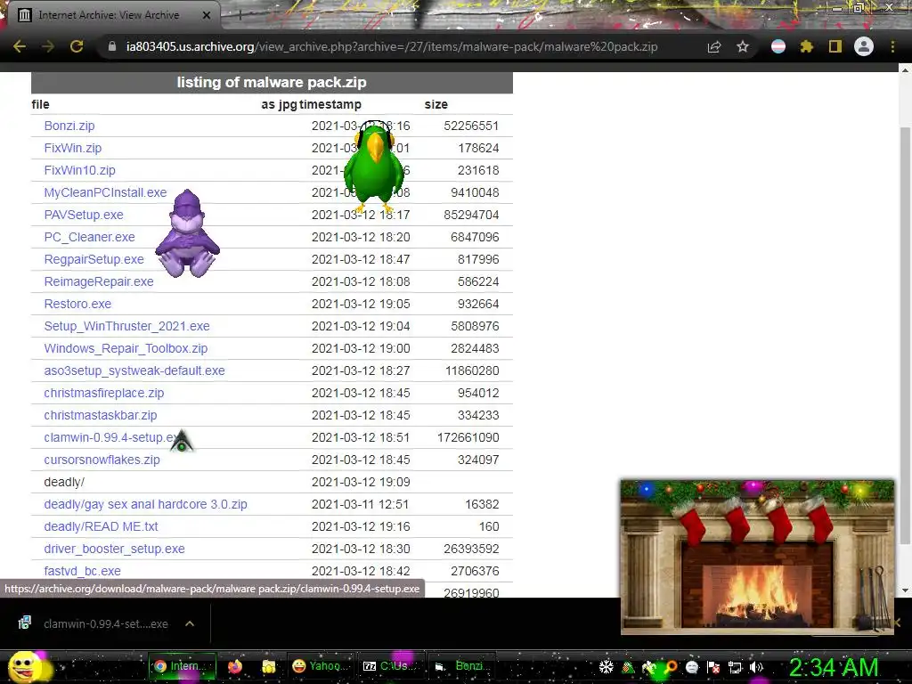Open the RegpairSetup.exe link
912x684 pixels.
click(x=94, y=259)
